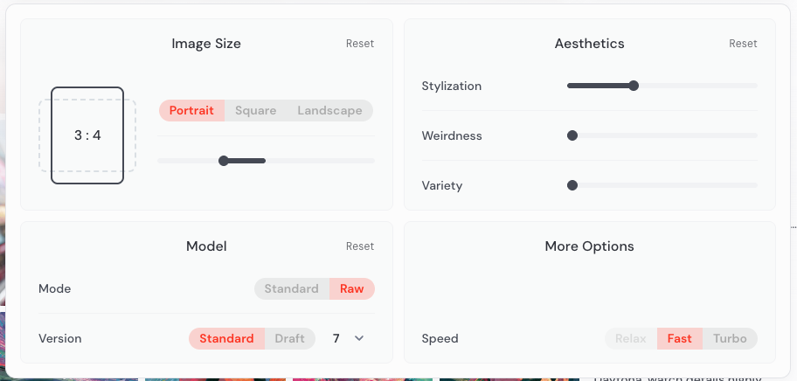This screenshot has height=381, width=797.
Task: Click the aspect ratio slider handle
Action: [x=224, y=161]
